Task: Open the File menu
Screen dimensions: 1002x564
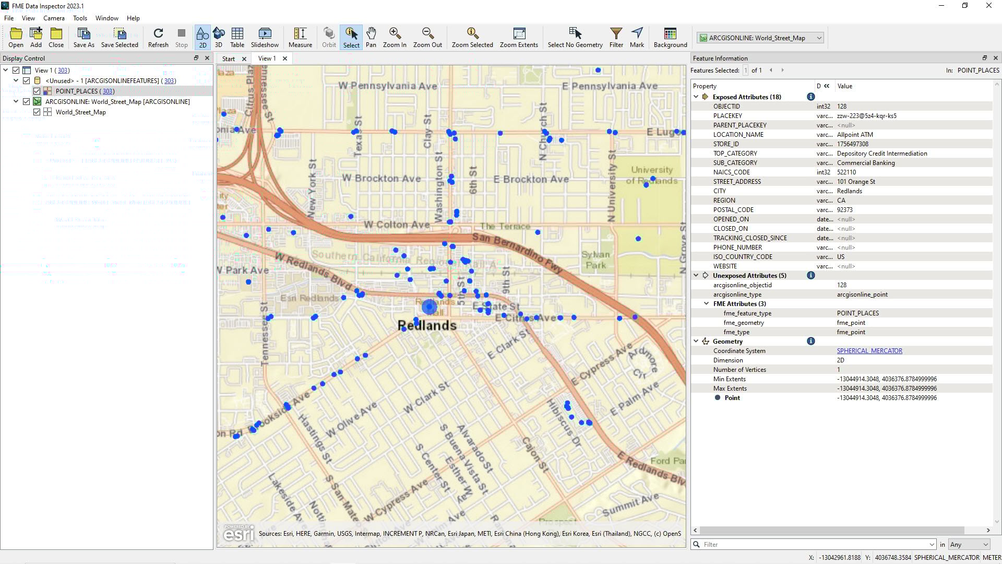Action: 9,18
